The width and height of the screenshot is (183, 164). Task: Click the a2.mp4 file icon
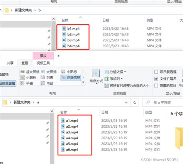(x=63, y=126)
